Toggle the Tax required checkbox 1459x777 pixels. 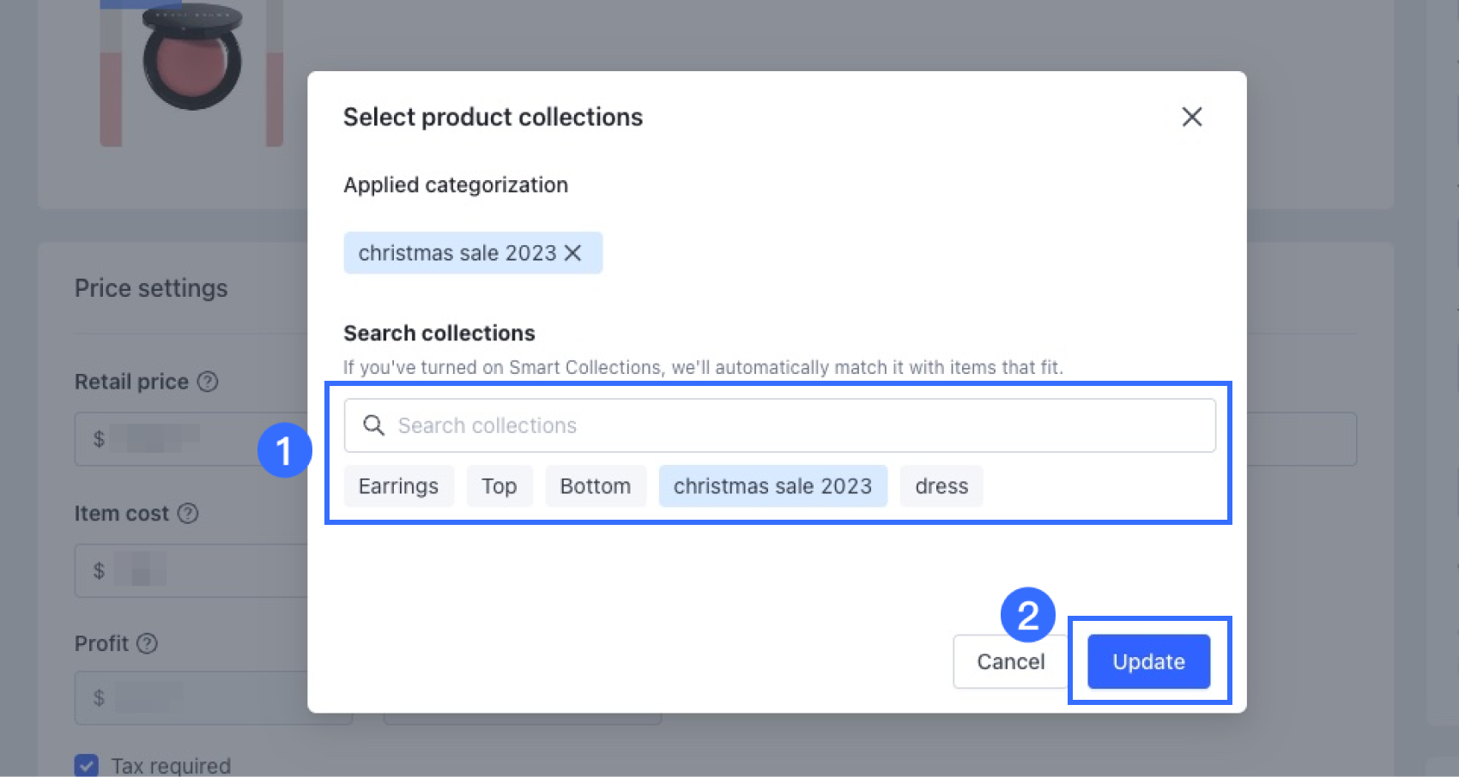point(87,765)
